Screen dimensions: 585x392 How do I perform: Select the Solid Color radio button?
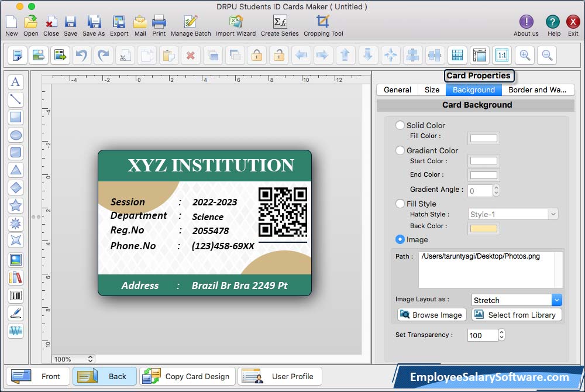click(400, 125)
